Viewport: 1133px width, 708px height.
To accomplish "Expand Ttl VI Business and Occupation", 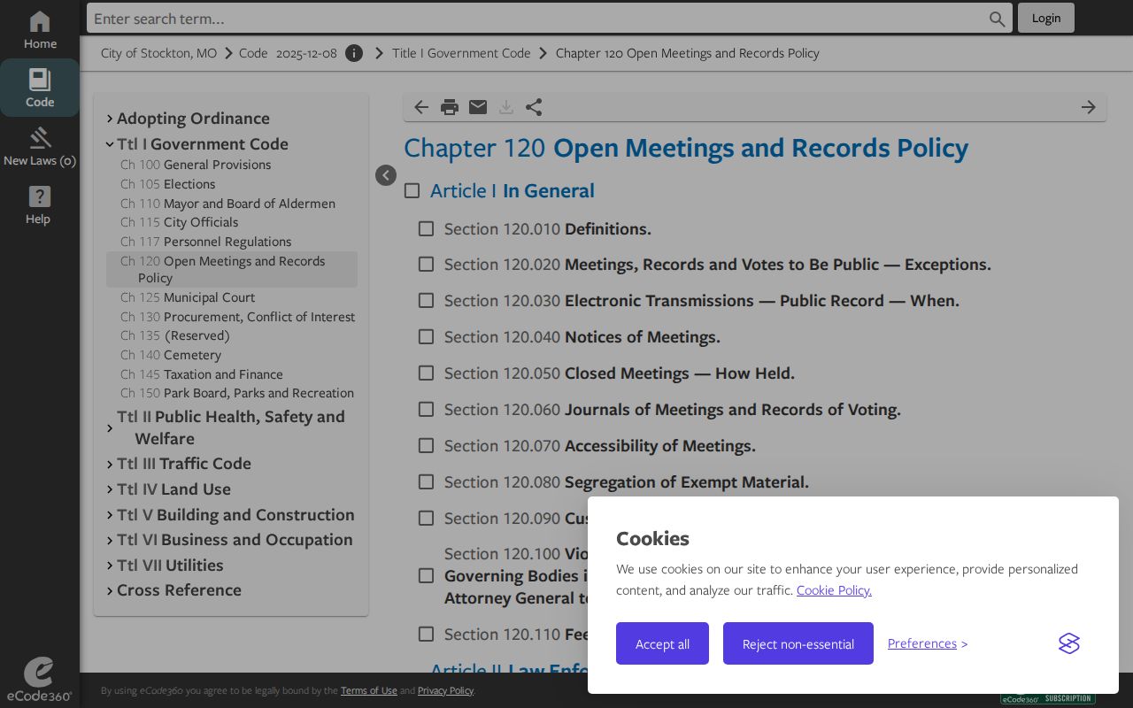I will click(x=110, y=540).
